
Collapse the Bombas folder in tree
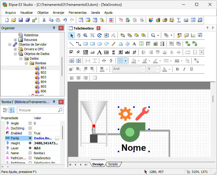click(x=26, y=63)
